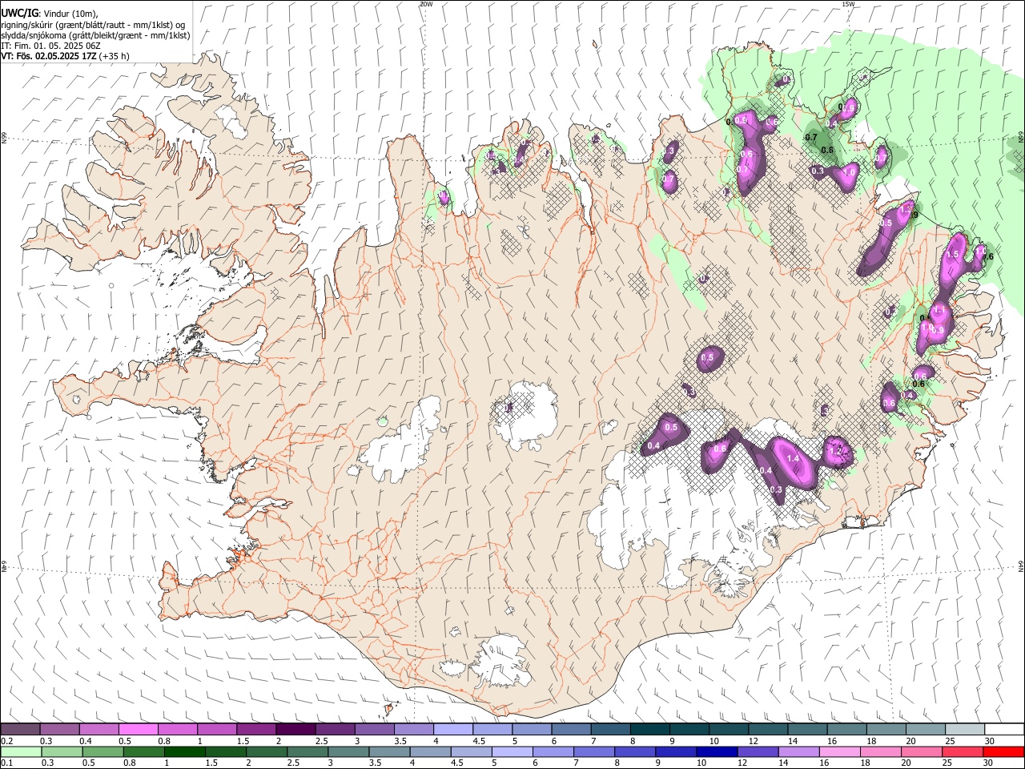Click the black '0.7' rain value in the northeast
The image size is (1025, 769).
(x=810, y=137)
